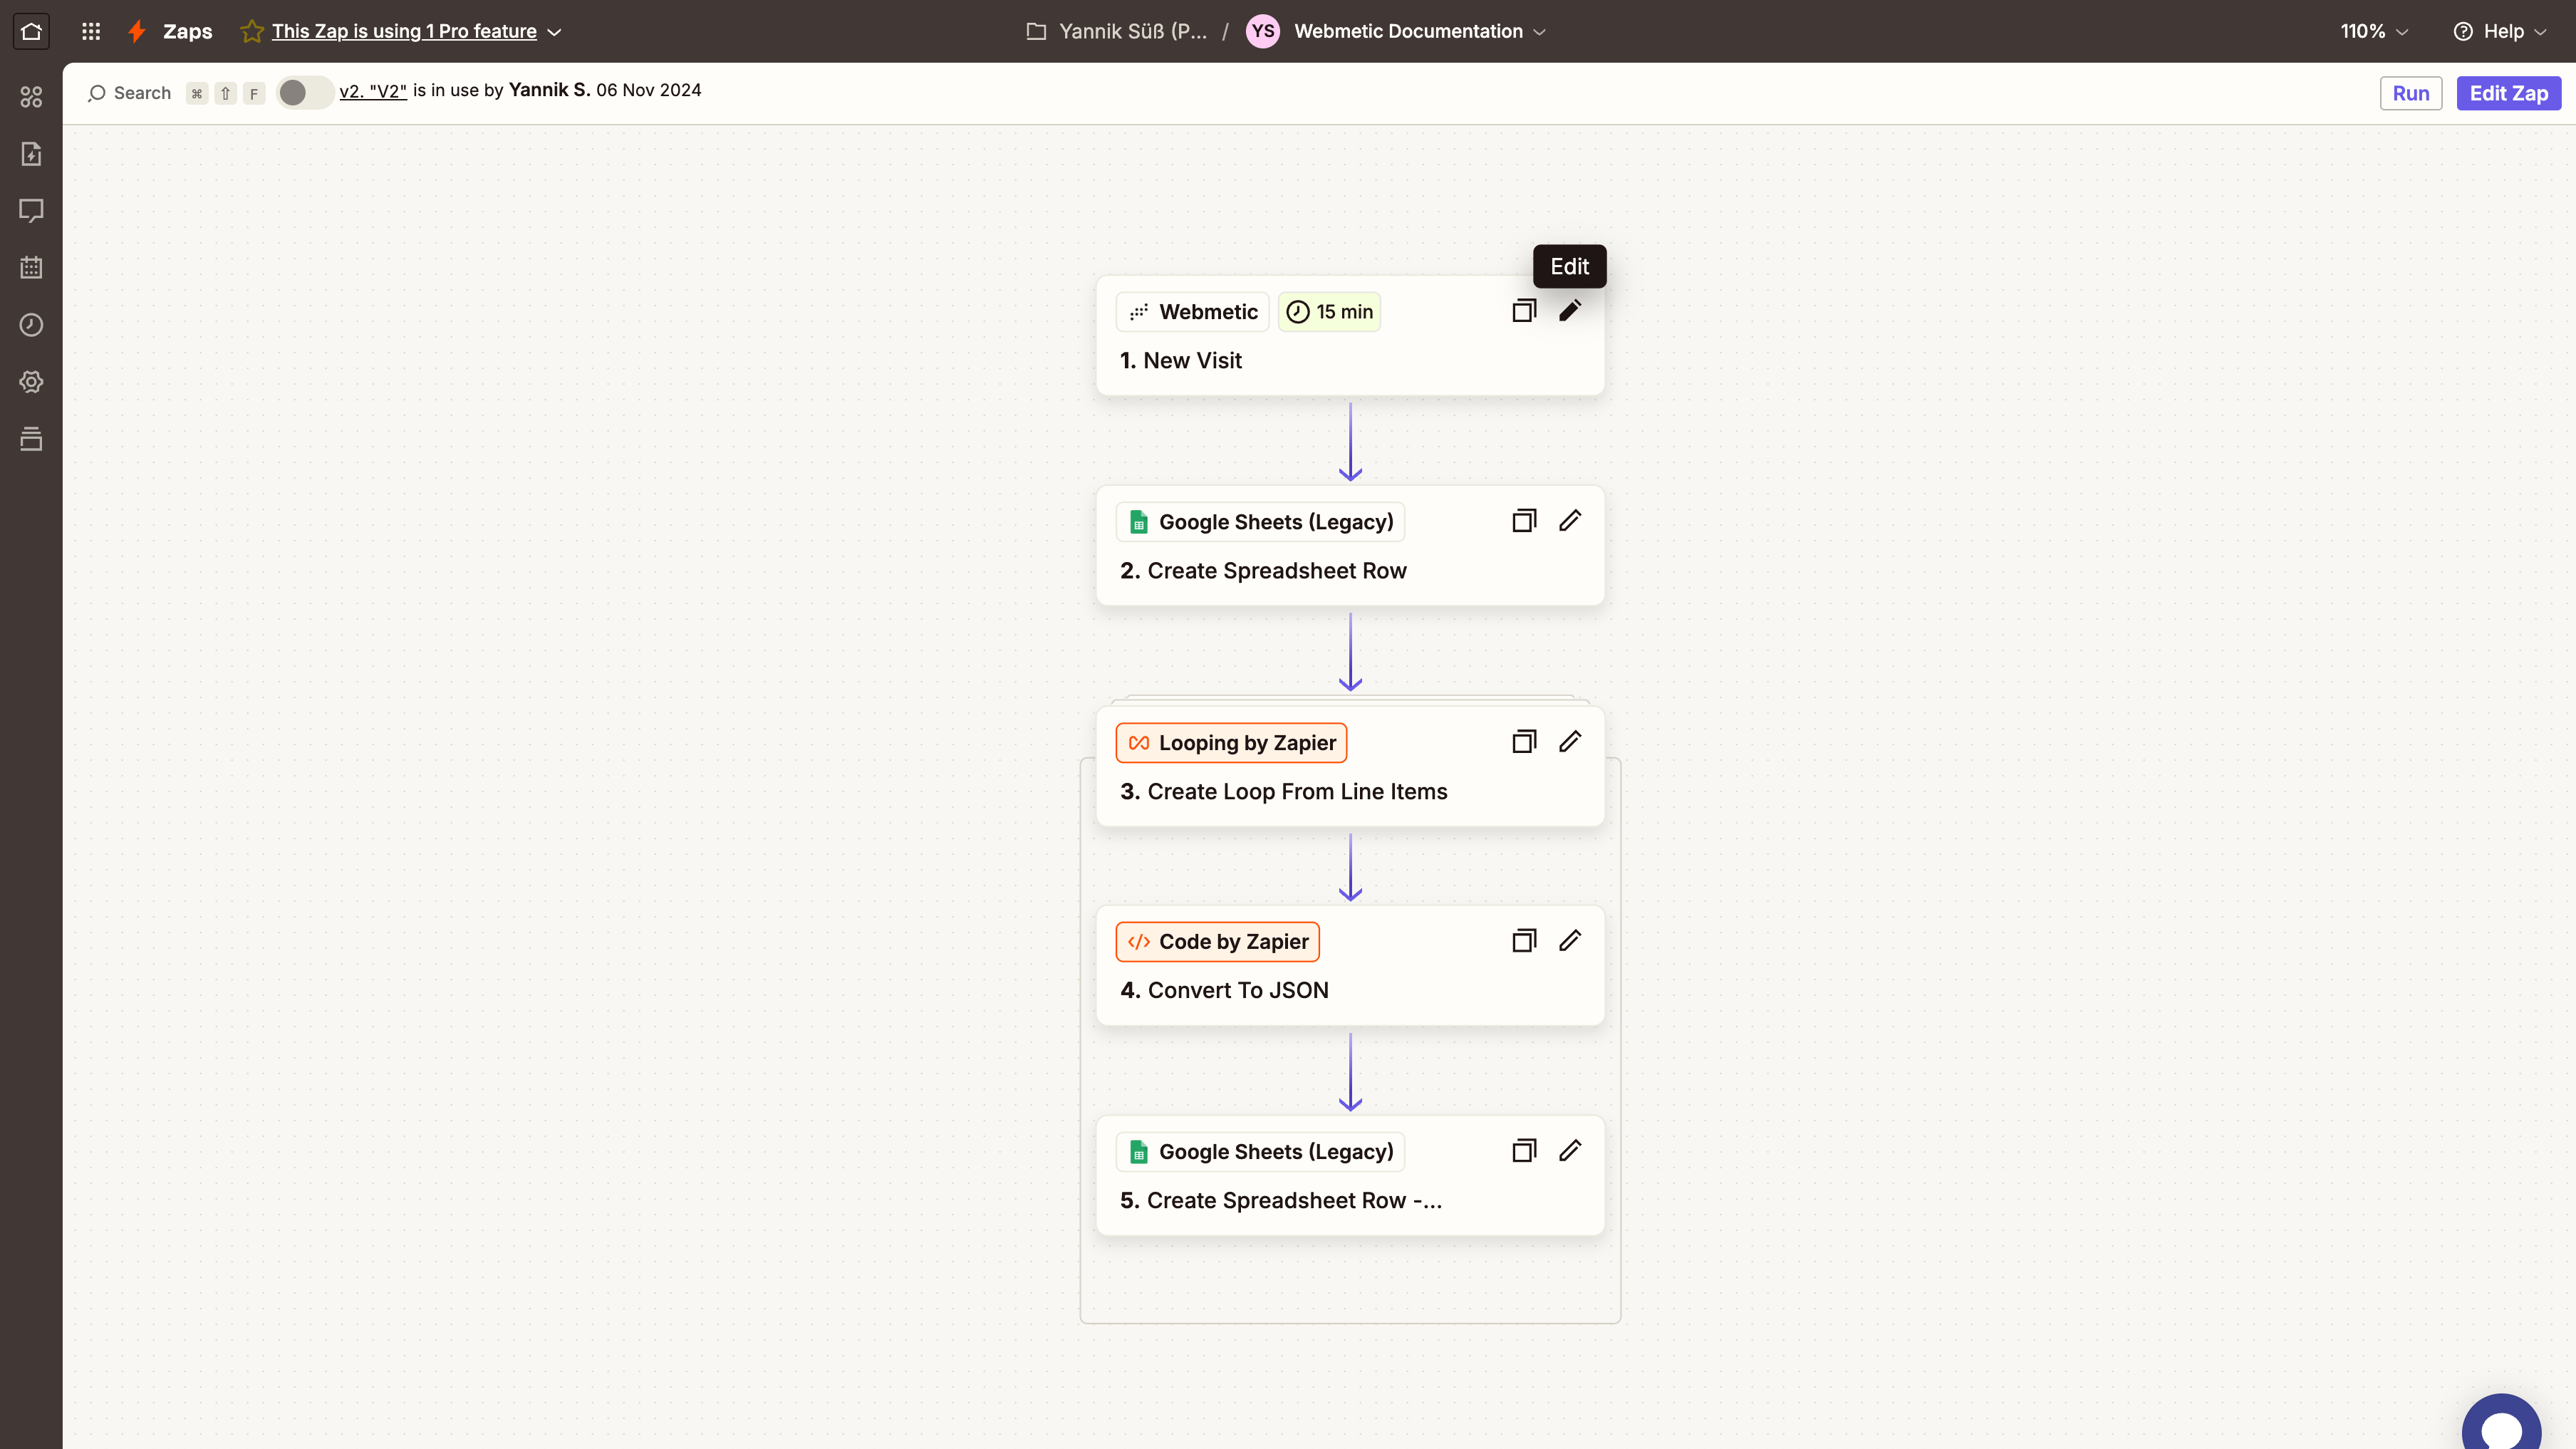Open the versions stack icon in sidebar
Screen dimensions: 2576x1449
coord(31,438)
